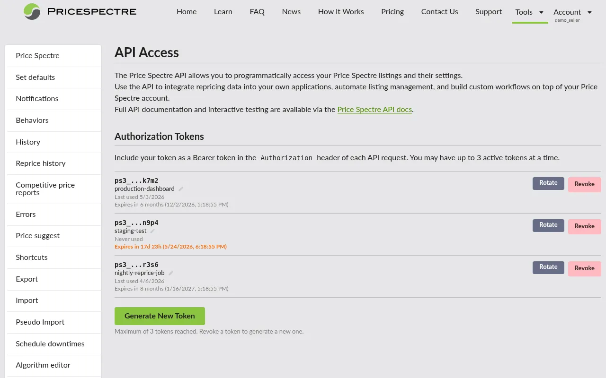Click the 'Last used 5/3/2026' text
The height and width of the screenshot is (378, 606).
140,197
